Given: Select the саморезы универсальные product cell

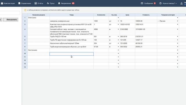Looking at the screenshot, I should click(71, 21).
